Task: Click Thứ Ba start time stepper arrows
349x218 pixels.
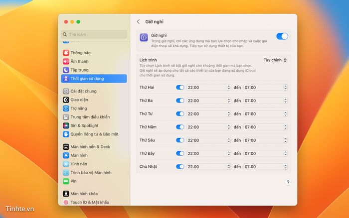Action: click(228, 101)
